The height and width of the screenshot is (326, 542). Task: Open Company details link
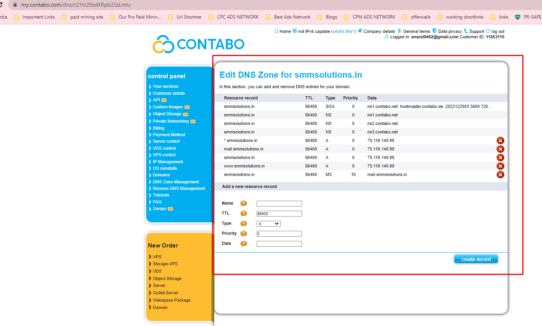(379, 31)
